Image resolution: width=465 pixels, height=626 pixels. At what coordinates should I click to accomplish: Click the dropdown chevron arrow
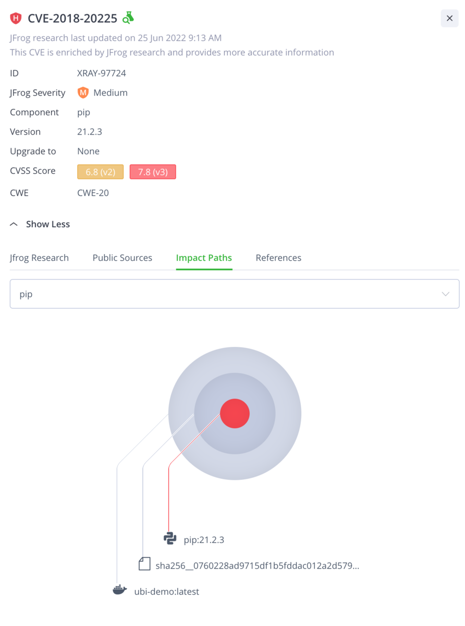click(x=446, y=294)
